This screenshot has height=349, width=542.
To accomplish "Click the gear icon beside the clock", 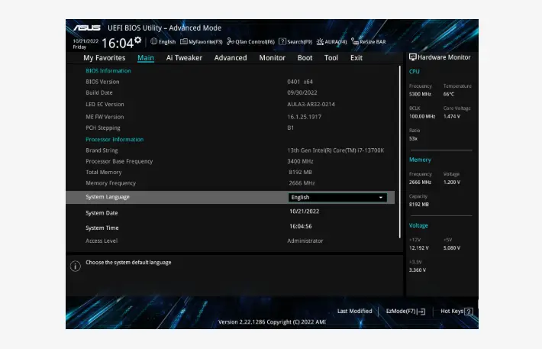I will [x=137, y=40].
